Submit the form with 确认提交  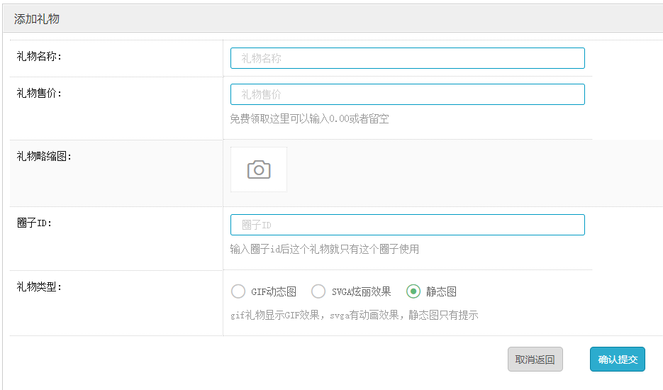point(617,360)
